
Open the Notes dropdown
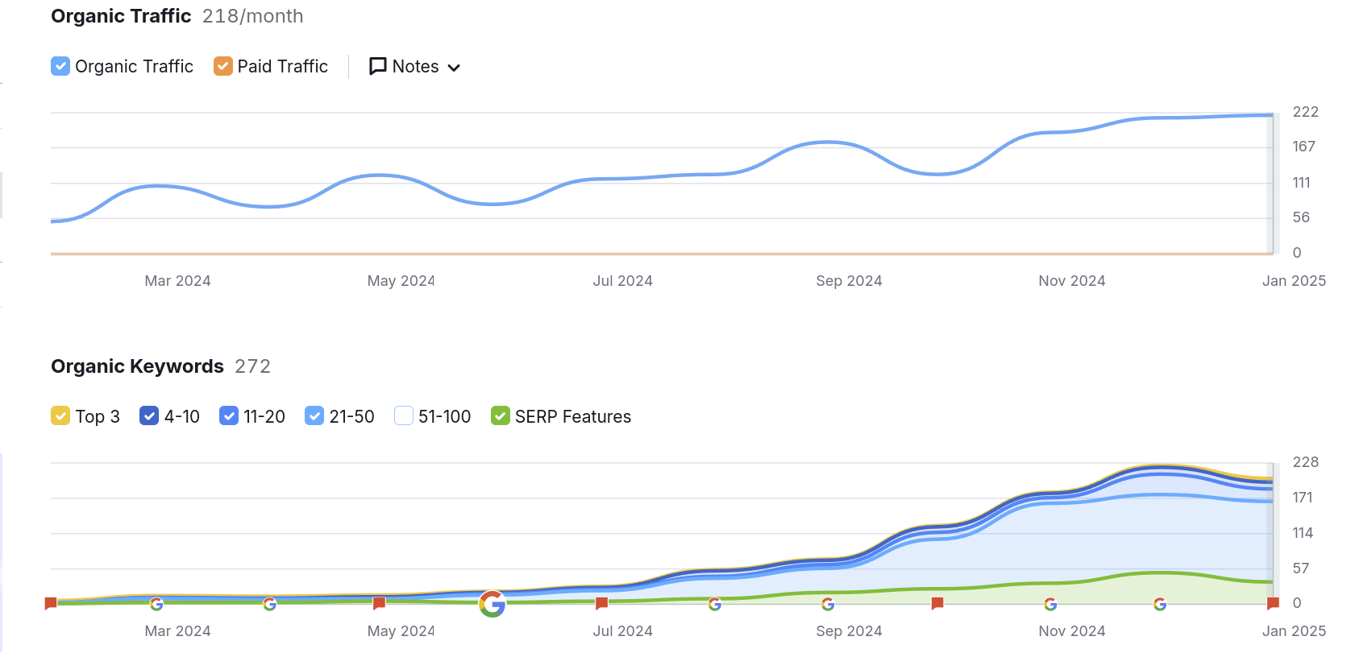coord(414,67)
